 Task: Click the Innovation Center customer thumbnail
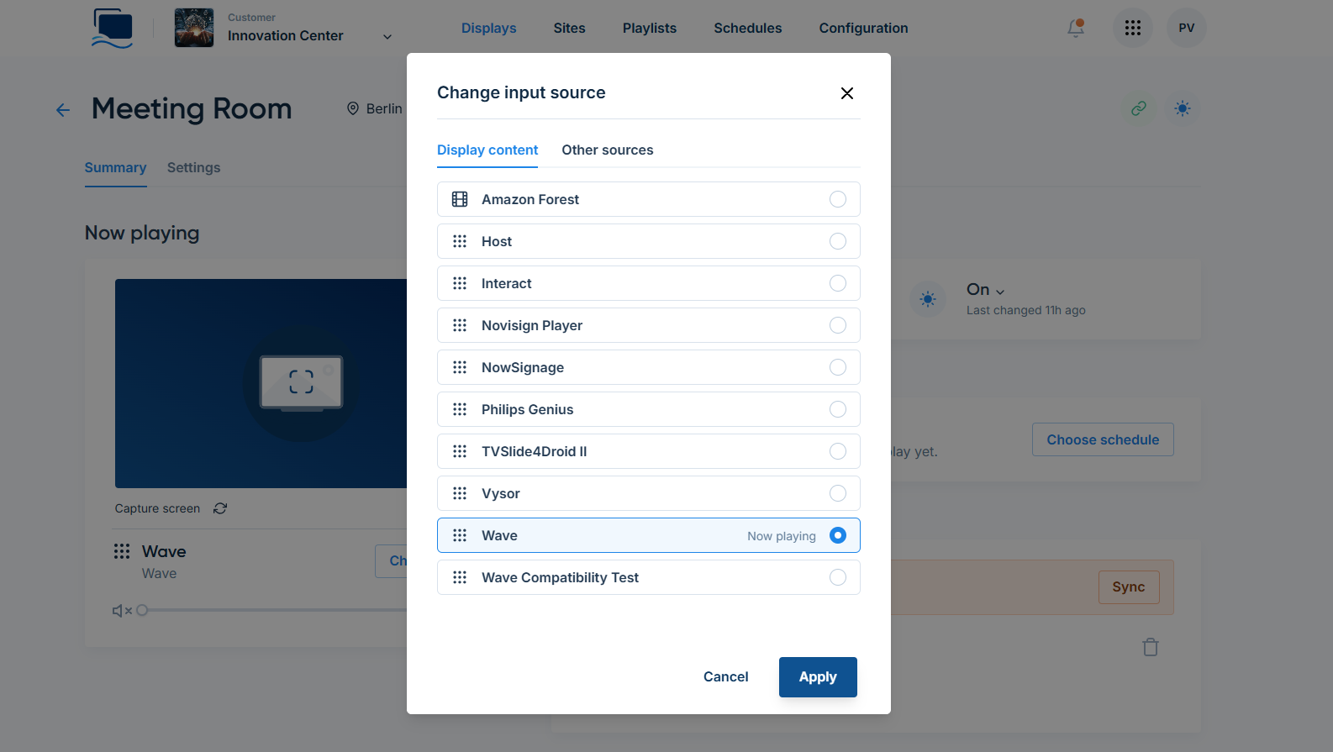tap(194, 28)
